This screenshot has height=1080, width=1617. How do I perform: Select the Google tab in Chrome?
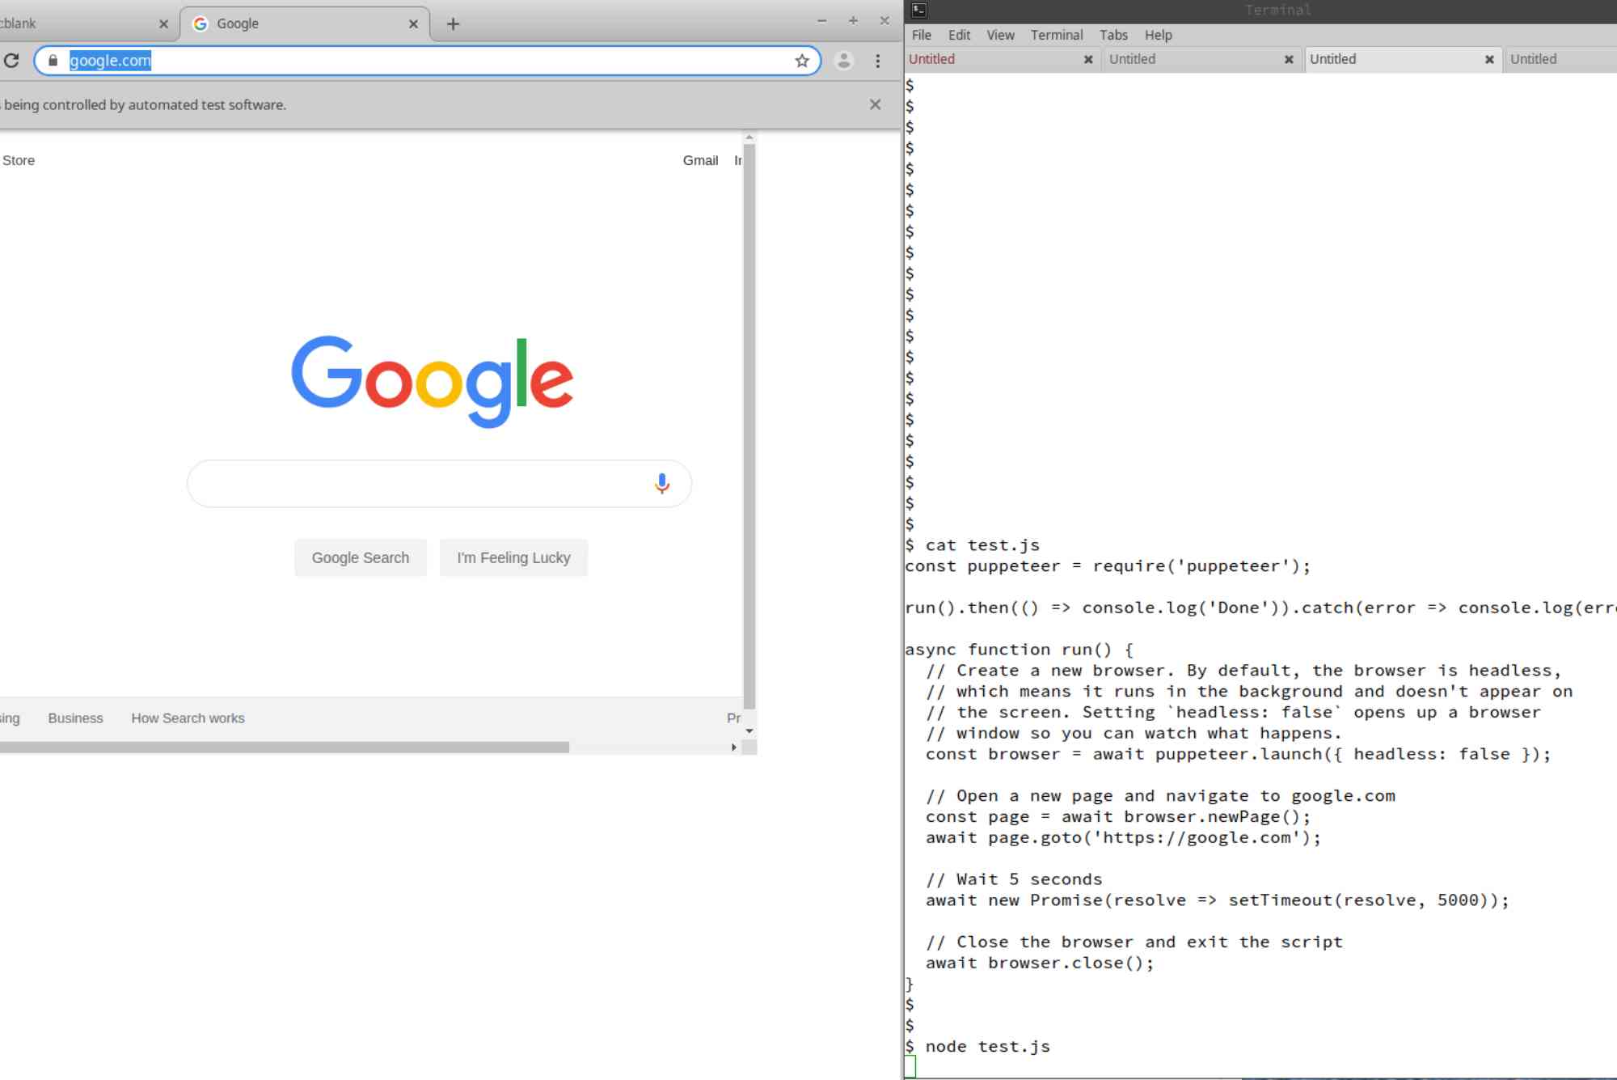tap(304, 24)
